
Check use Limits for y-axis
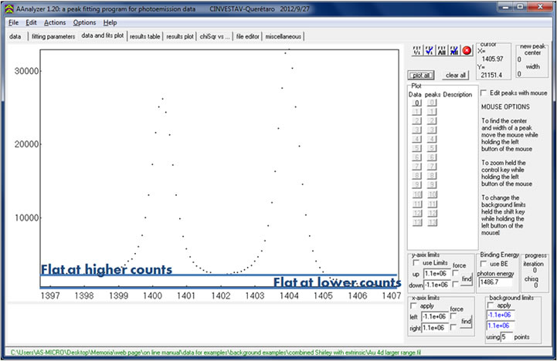[x=414, y=265]
